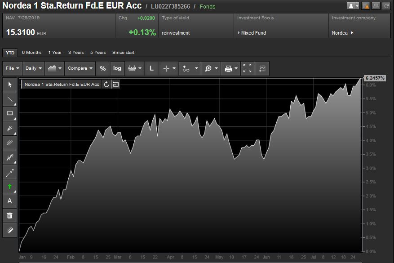Open the Daily interval dropdown
This screenshot has width=394, height=263.
(x=34, y=68)
